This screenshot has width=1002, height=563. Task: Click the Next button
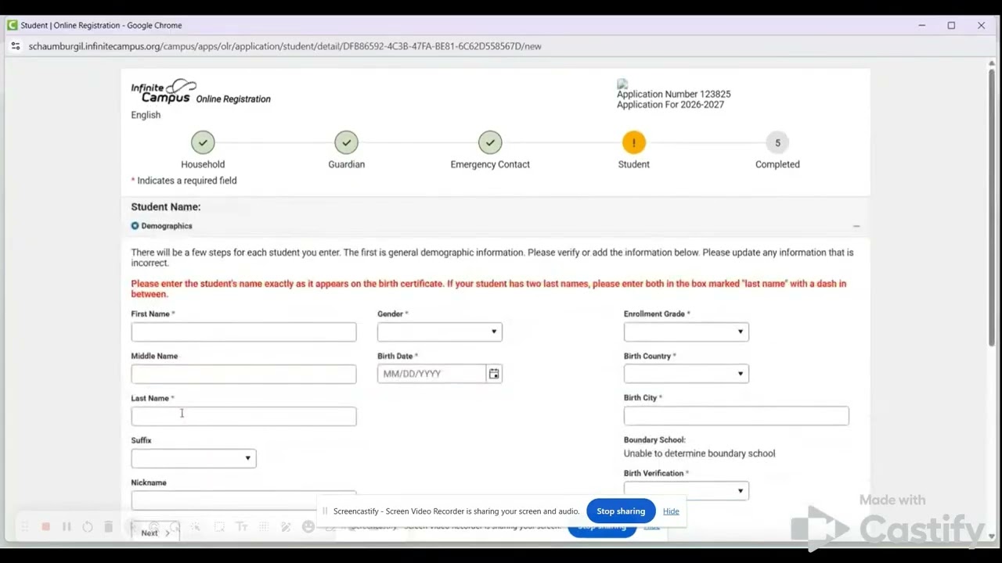(154, 533)
